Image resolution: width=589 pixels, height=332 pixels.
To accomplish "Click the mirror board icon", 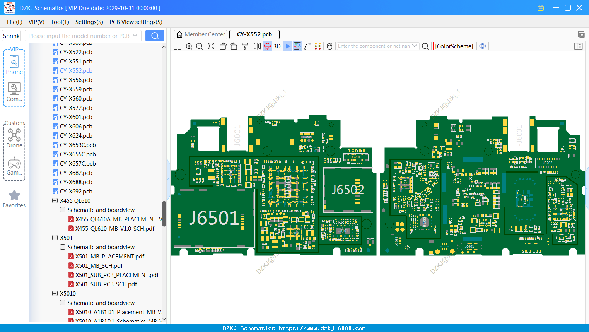I will (x=257, y=46).
